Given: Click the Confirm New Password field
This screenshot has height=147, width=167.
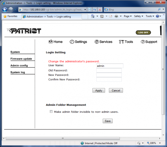Looking at the screenshot, I should coord(109,80).
